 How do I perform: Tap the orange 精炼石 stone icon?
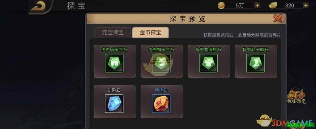161,104
